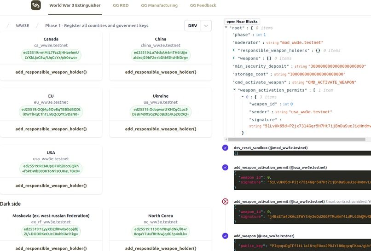
Task: Click ex_rf_ww3e.testnet account under Moskovia
Action: coord(51,222)
